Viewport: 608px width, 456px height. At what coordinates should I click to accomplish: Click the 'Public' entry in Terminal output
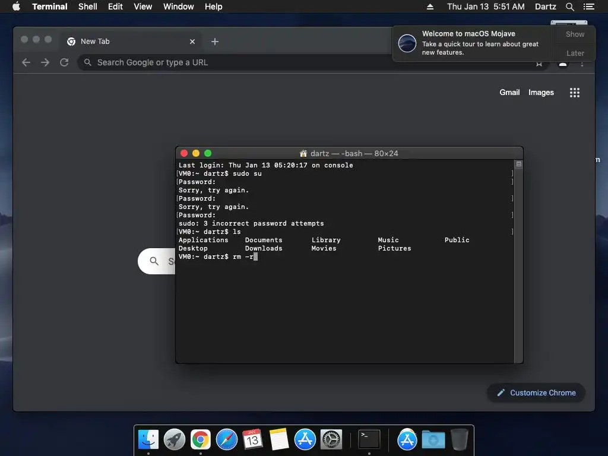pyautogui.click(x=457, y=240)
